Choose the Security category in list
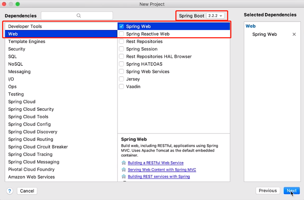Viewport: 304px width, 200px height. tap(17, 49)
